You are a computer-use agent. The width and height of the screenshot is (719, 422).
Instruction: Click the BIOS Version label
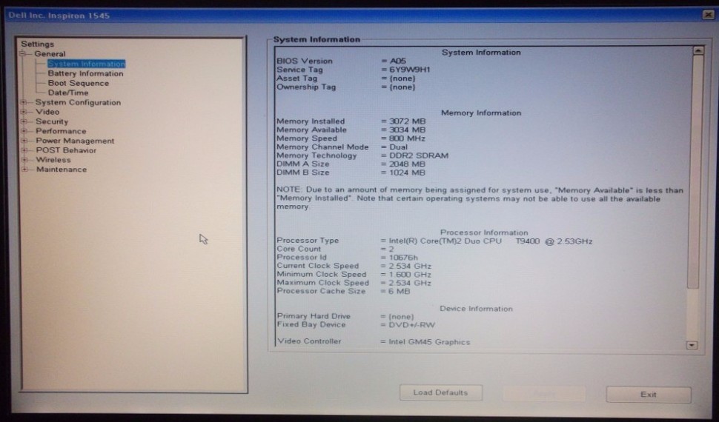305,61
